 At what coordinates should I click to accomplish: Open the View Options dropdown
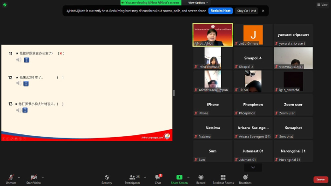coord(197,3)
